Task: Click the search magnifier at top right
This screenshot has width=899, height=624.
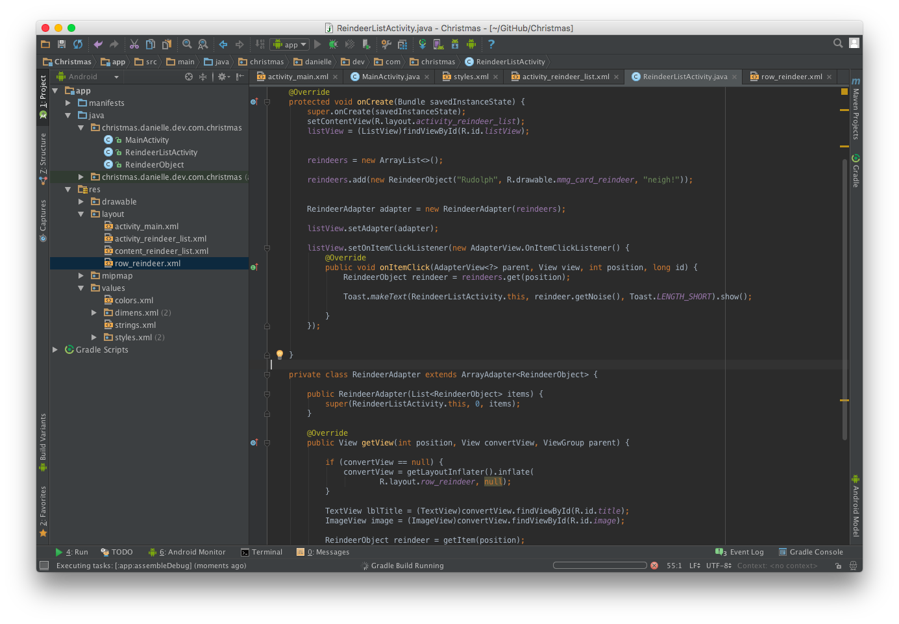Action: 838,44
